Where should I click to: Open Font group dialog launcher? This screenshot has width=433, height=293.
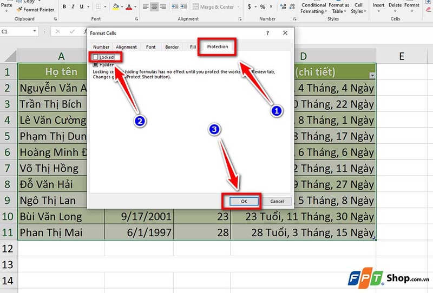pyautogui.click(x=136, y=19)
